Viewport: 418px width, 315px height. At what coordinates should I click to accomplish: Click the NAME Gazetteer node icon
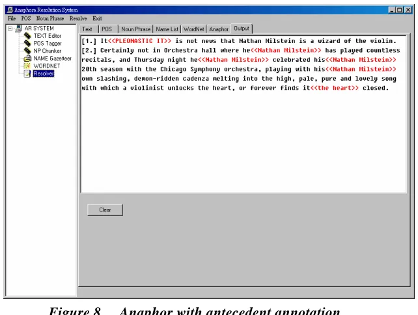tap(27, 58)
